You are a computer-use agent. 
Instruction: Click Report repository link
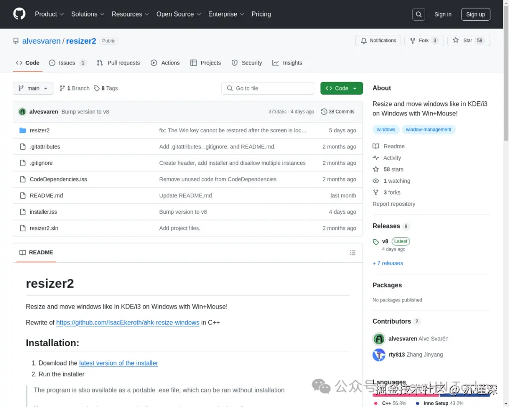(x=394, y=204)
